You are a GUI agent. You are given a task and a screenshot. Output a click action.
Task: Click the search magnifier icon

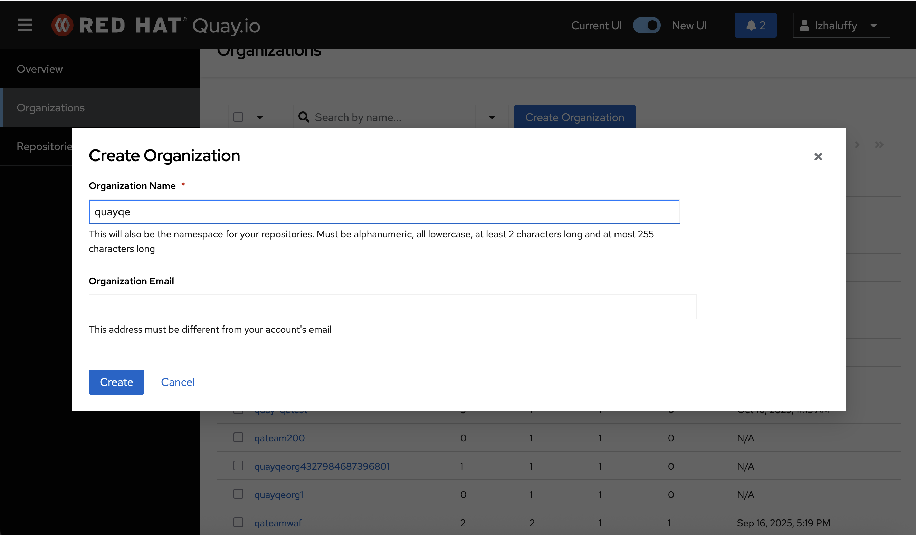tap(304, 117)
